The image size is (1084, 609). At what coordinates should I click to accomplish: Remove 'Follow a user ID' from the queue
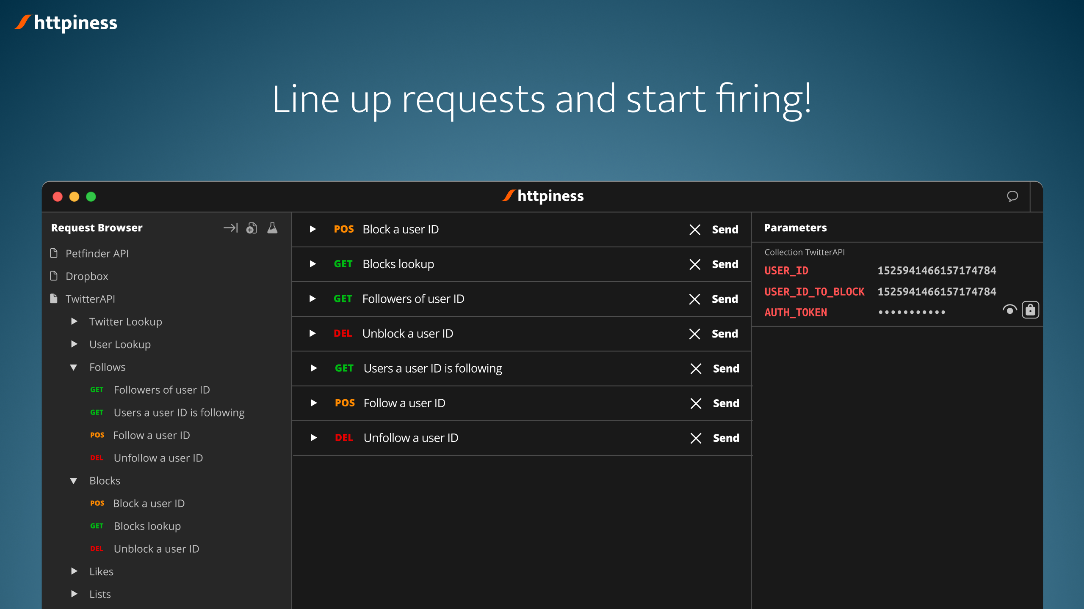click(696, 403)
